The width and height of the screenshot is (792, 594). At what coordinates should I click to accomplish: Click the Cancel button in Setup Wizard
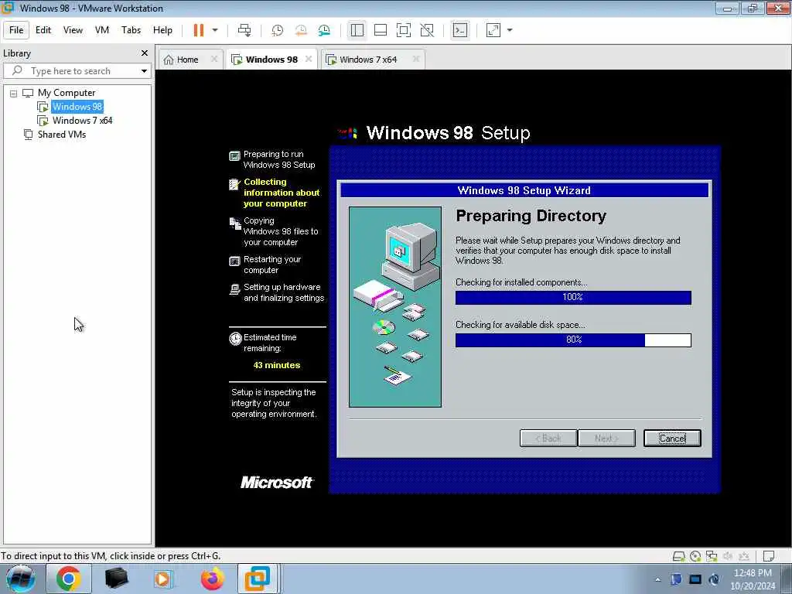coord(672,439)
